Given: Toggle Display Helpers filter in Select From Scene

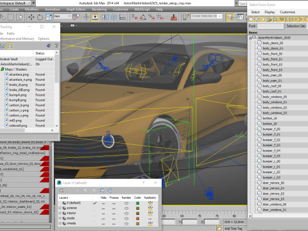Looking at the screenshot, I should pos(276,20).
